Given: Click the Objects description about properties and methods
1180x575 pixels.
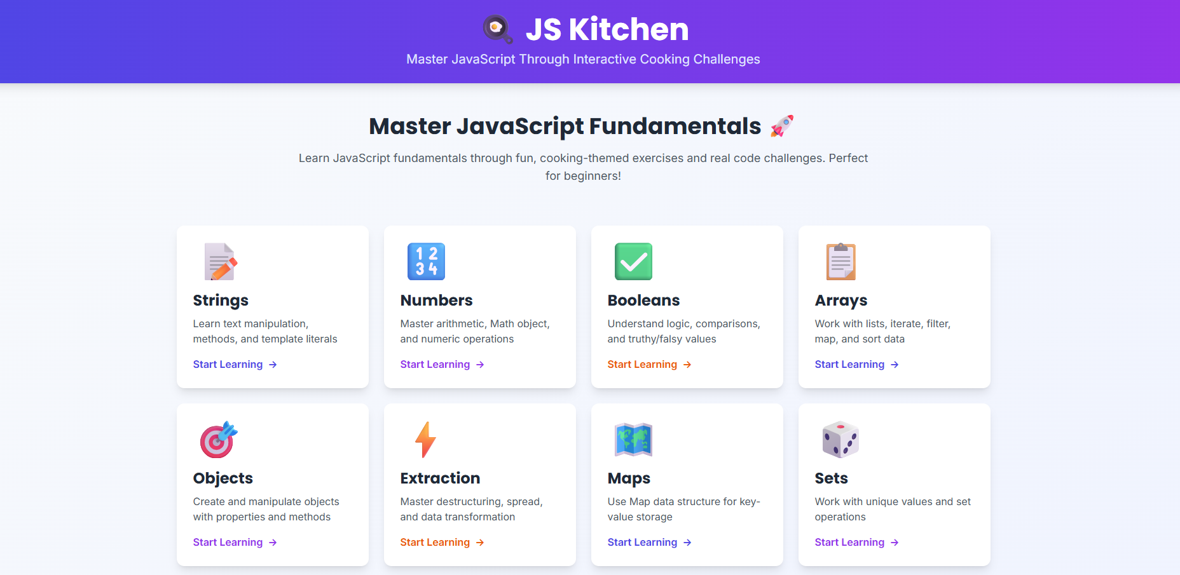Looking at the screenshot, I should [266, 510].
